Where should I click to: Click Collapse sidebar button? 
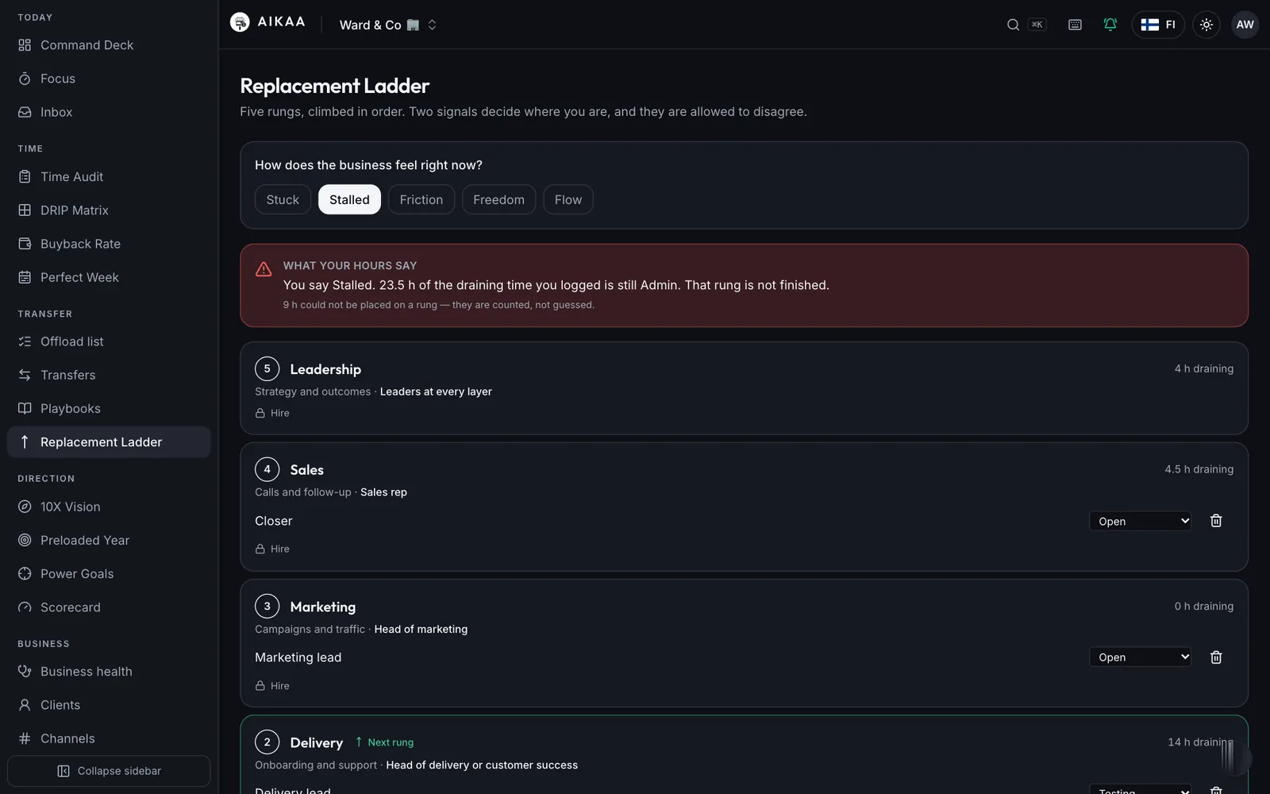point(109,771)
